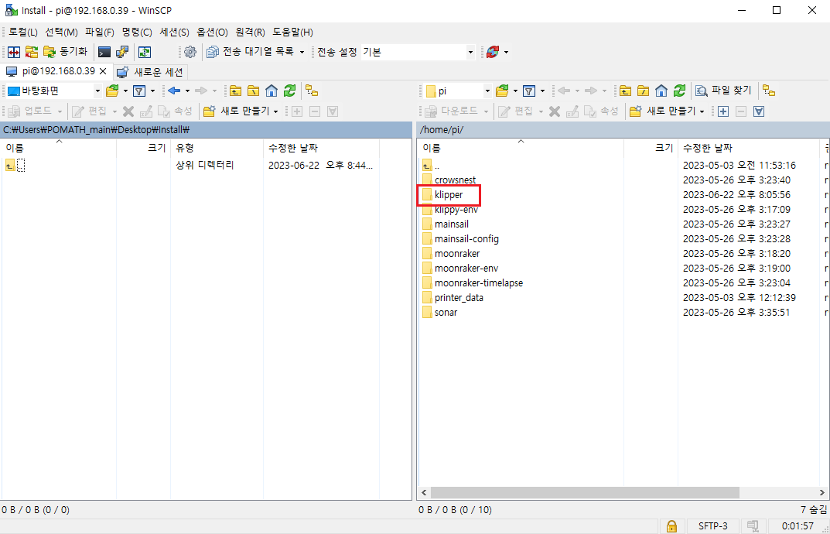
Task: Close the pi@192.168.0.39 session tab
Action: [x=103, y=71]
